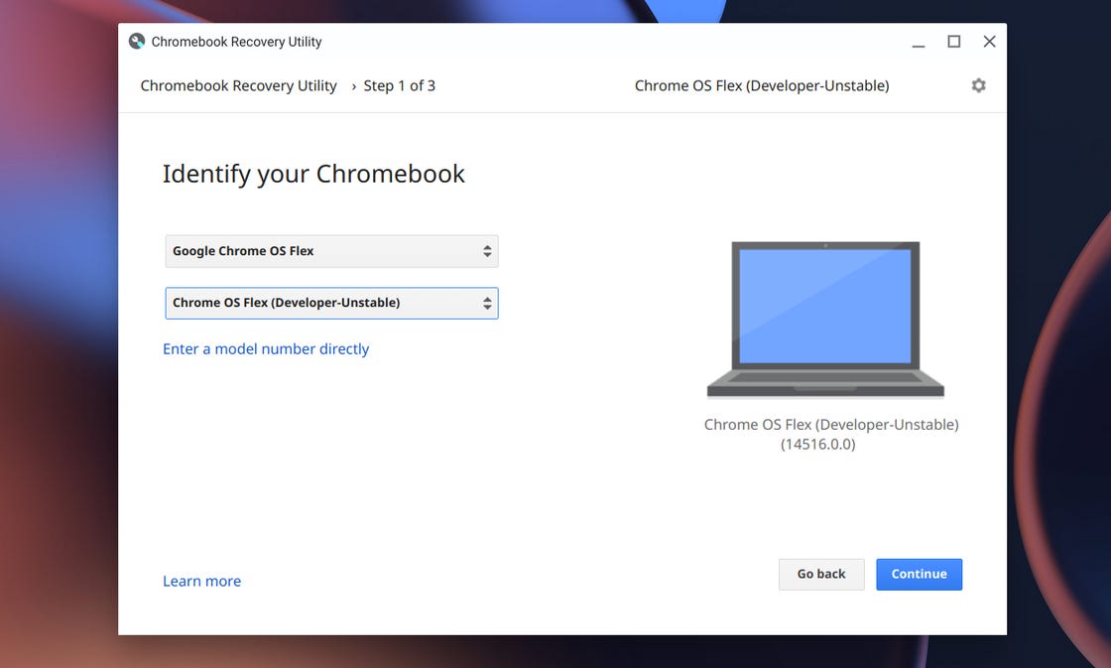The width and height of the screenshot is (1111, 668).
Task: Click the header 'Chrome OS Flex (Developer-Unstable)' label
Action: 762,85
